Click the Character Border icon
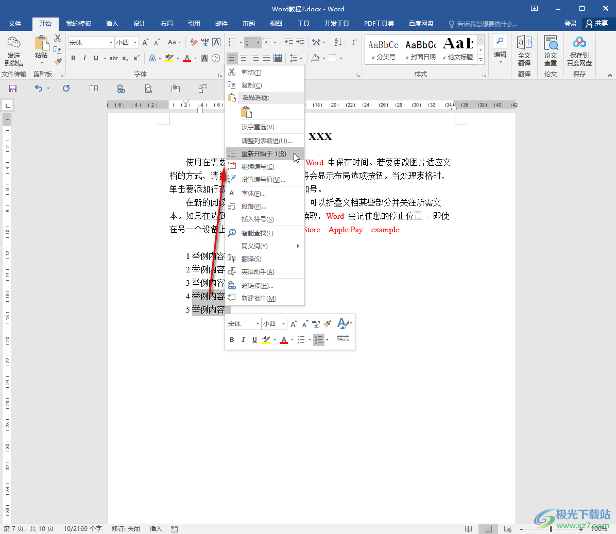Image resolution: width=616 pixels, height=534 pixels. [x=216, y=42]
